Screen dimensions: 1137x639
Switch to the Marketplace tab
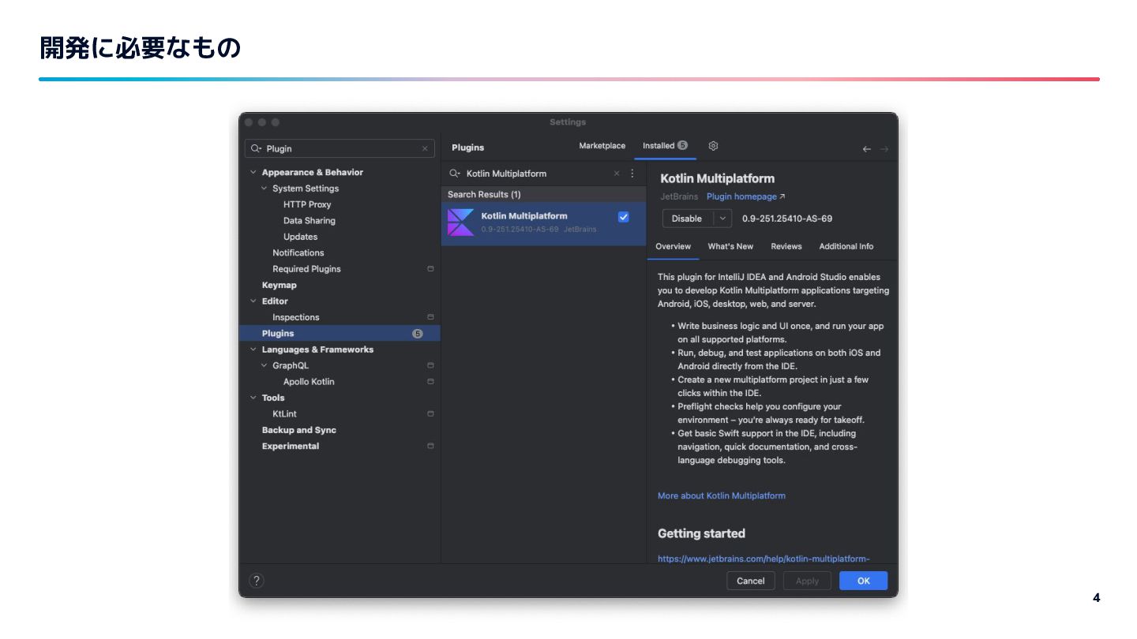602,146
